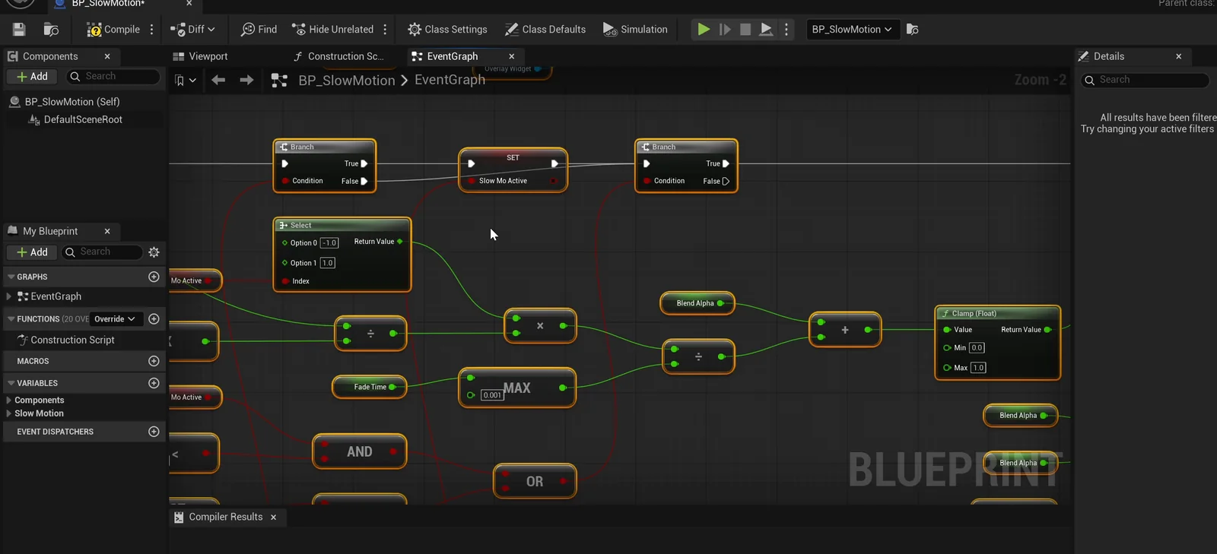
Task: Click the Components search field
Action: tap(114, 77)
